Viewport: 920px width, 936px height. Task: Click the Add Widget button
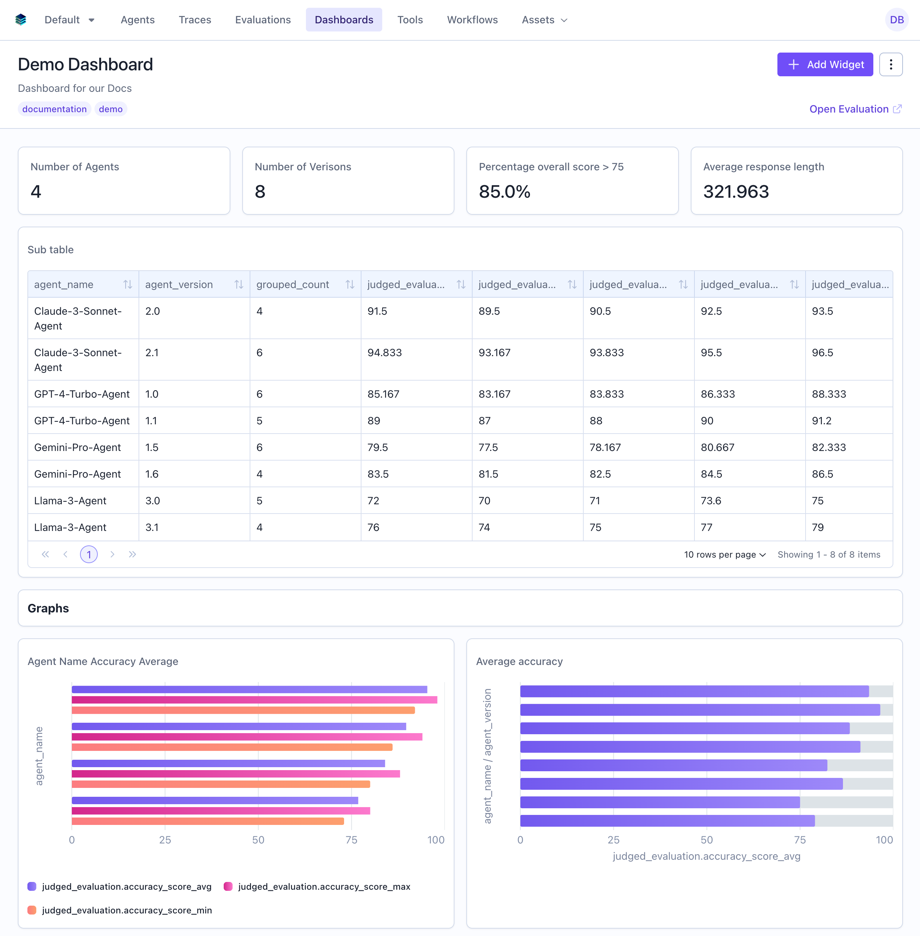click(x=825, y=64)
